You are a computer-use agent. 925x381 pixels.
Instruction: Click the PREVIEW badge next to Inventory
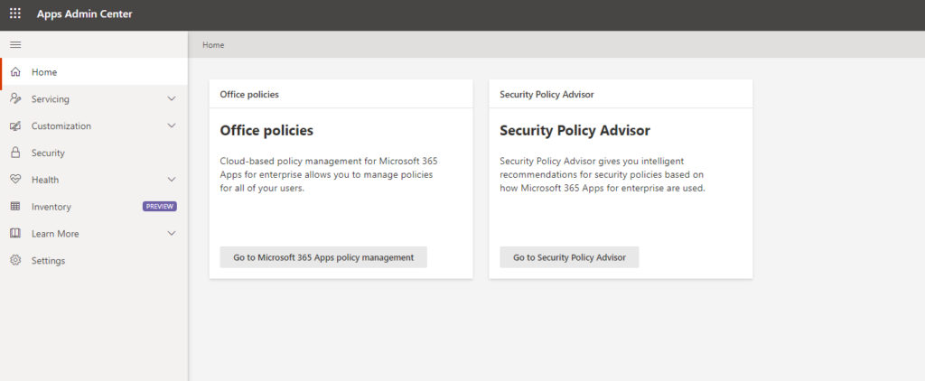click(x=160, y=207)
